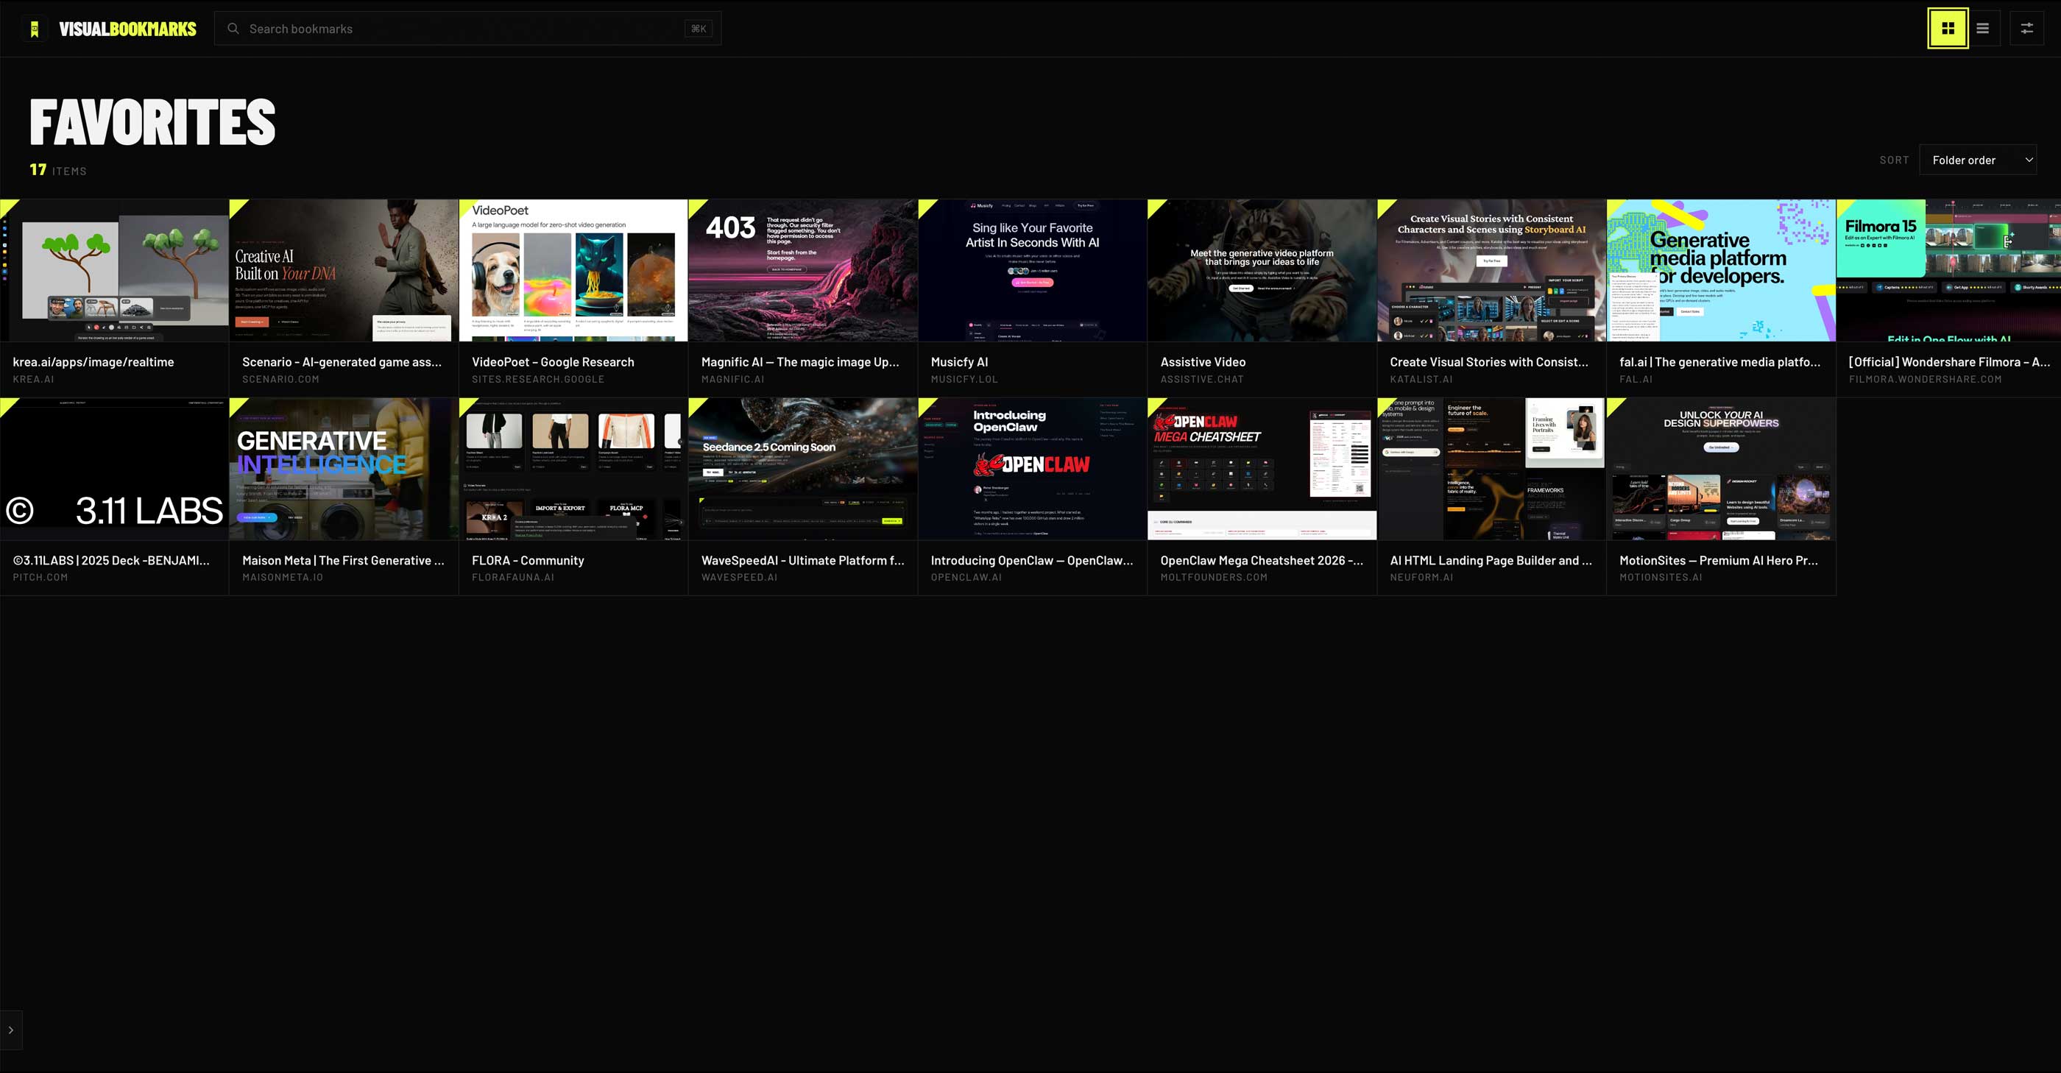This screenshot has width=2061, height=1073.
Task: Open the 3.11 LABS deck thumbnail
Action: click(114, 469)
